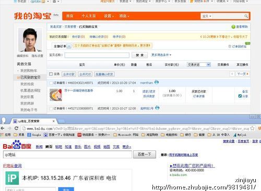Select 机票酒店保险 in the sidebar
The width and height of the screenshot is (261, 191).
pyautogui.click(x=30, y=91)
